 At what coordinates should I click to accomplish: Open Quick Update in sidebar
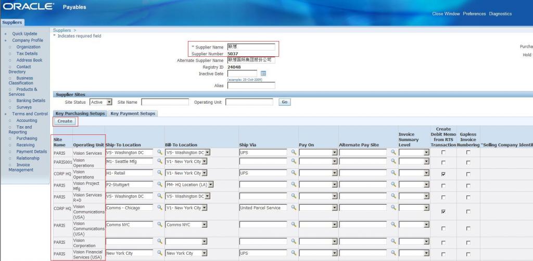click(24, 34)
